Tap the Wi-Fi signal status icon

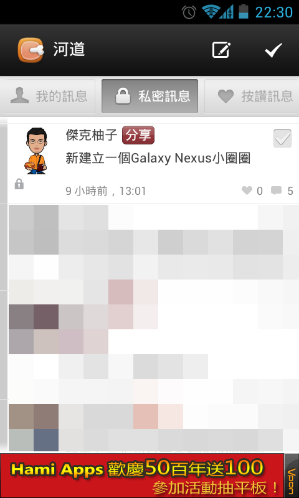coord(209,12)
